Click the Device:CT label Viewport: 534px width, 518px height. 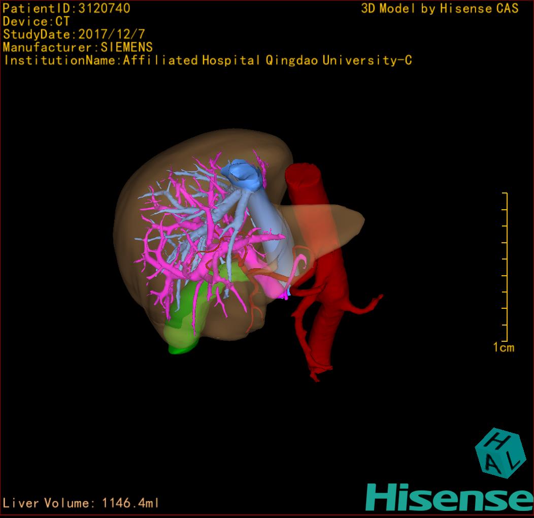coord(36,22)
